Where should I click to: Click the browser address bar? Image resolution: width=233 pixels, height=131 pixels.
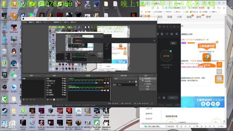pos(174,8)
